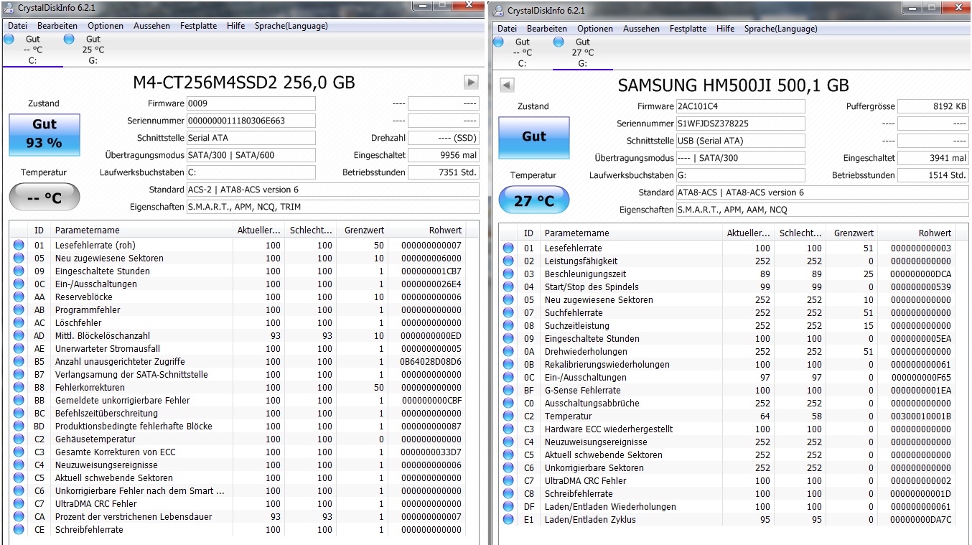Open Festplatte menu in right window

pyautogui.click(x=688, y=29)
